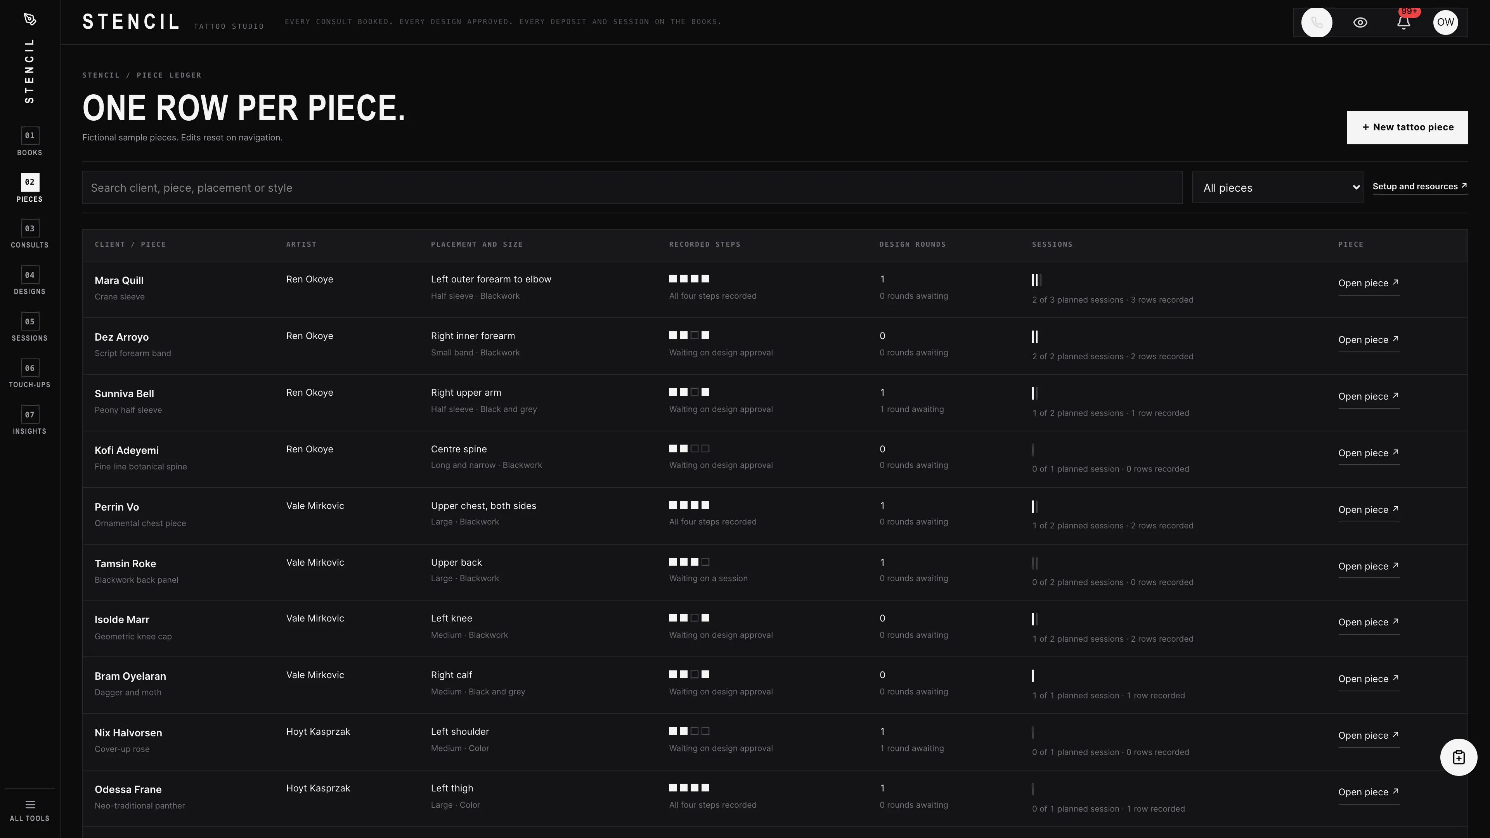Open piece for Tamsin Roke
1490x838 pixels.
1369,567
